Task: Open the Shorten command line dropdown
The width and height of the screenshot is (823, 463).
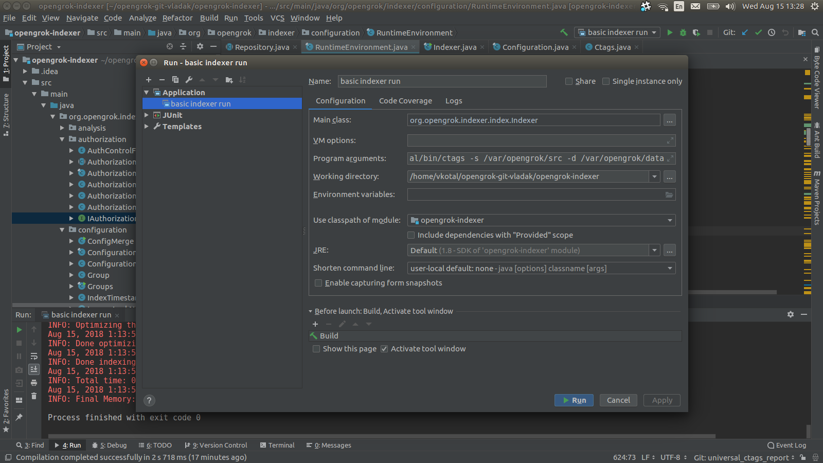Action: coord(541,268)
